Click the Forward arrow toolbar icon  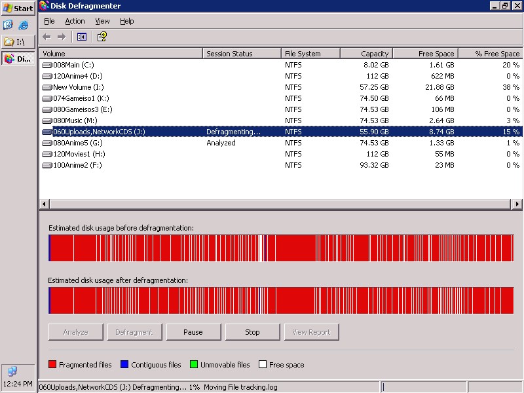[x=62, y=37]
